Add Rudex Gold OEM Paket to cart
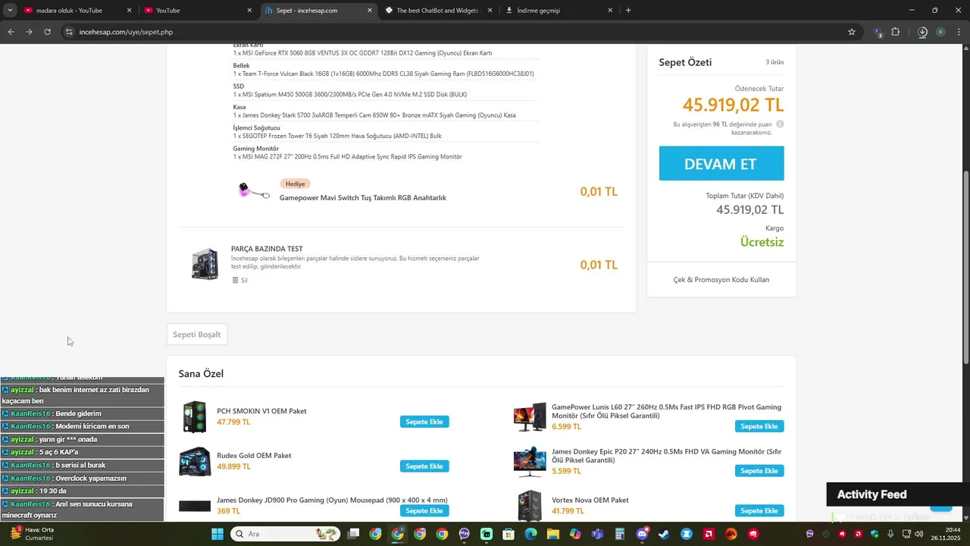 424,466
